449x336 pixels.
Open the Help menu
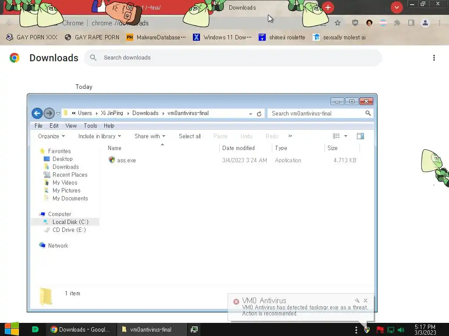109,126
